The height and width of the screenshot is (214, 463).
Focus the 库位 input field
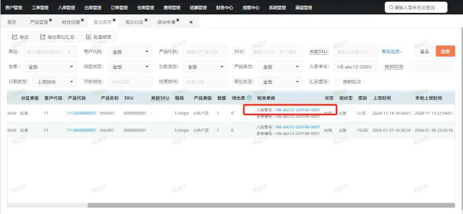coord(50,51)
